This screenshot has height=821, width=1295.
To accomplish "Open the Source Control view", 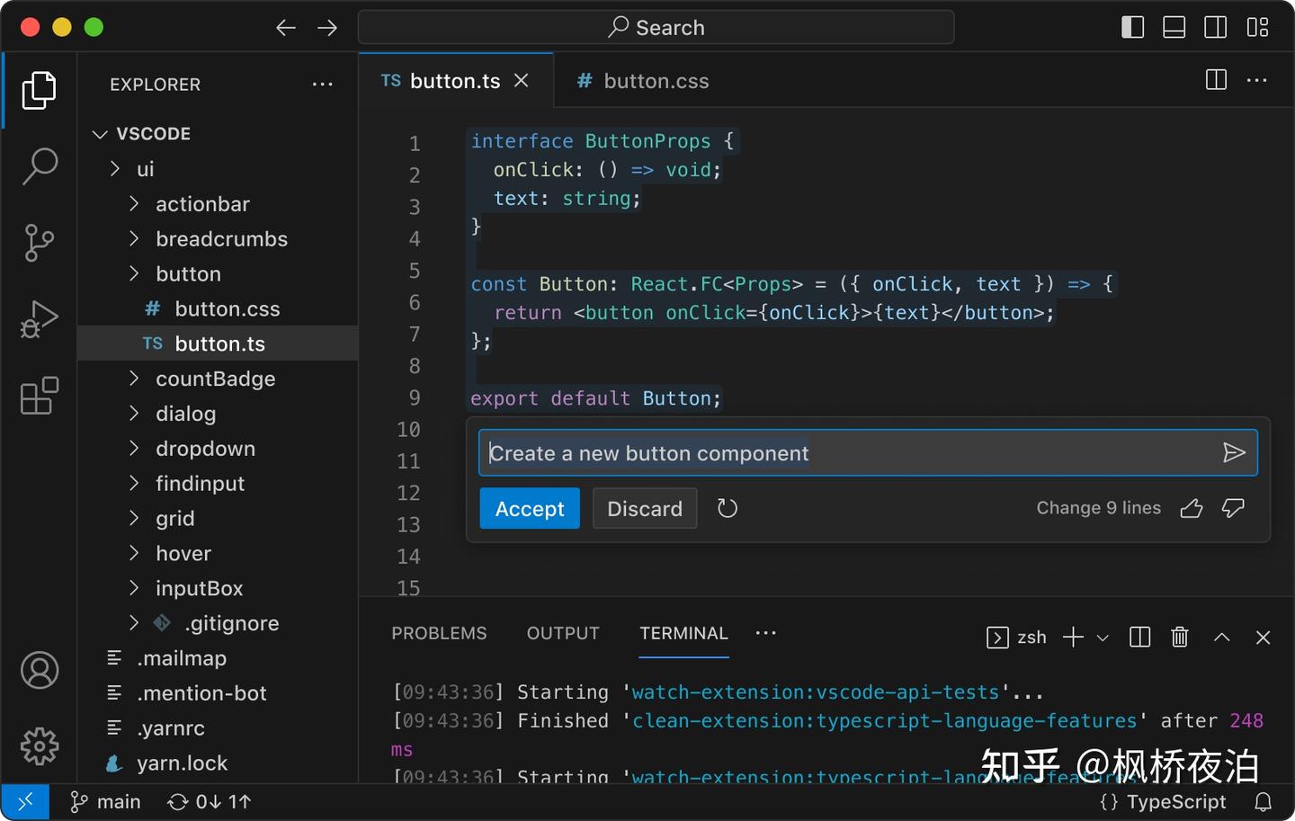I will [x=39, y=243].
